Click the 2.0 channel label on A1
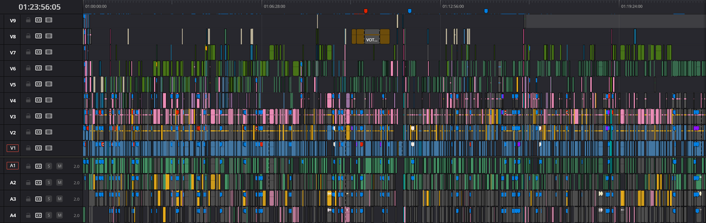706x223 pixels. click(76, 167)
